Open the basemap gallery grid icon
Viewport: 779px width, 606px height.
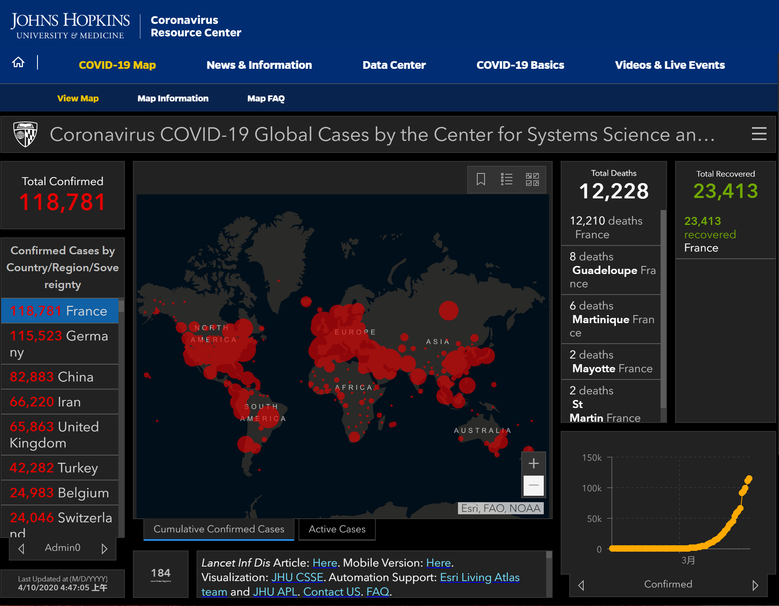[x=532, y=179]
